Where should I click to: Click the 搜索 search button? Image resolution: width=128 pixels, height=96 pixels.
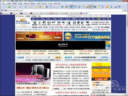click(58, 57)
